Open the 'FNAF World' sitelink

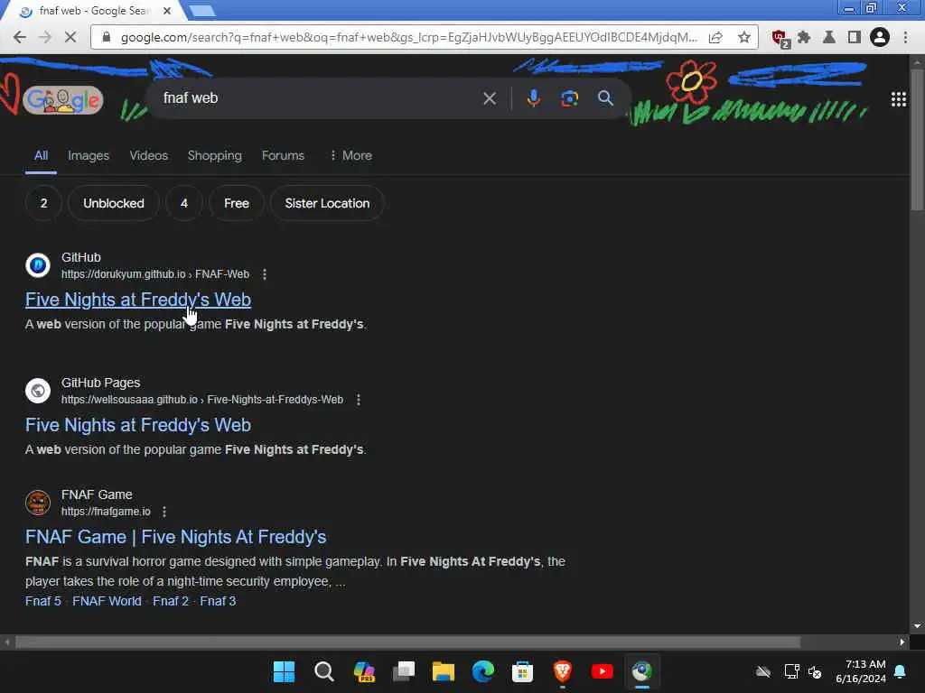(x=107, y=601)
